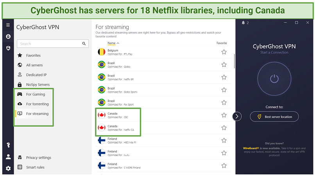
Task: Open Favorites server list
Action: tap(33, 55)
